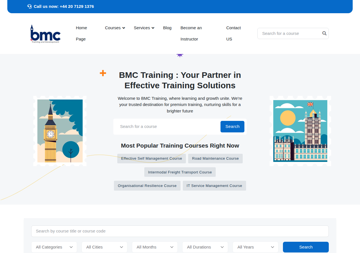The height and width of the screenshot is (253, 360).
Task: Click the Parliament building stamp illustration
Action: coord(300,131)
